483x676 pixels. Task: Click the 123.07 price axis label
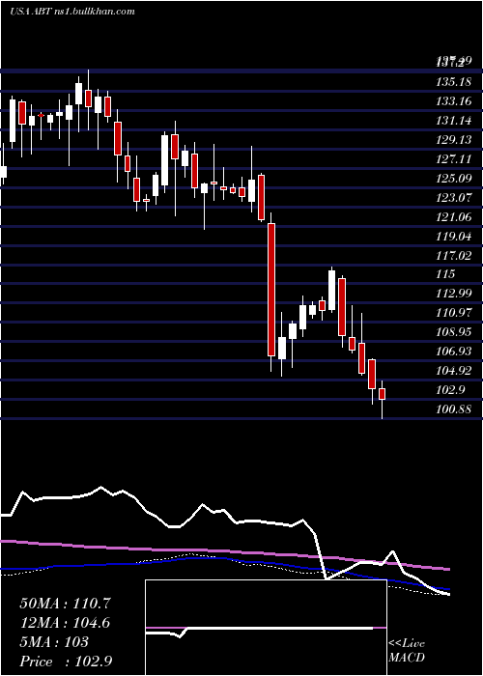coord(453,198)
